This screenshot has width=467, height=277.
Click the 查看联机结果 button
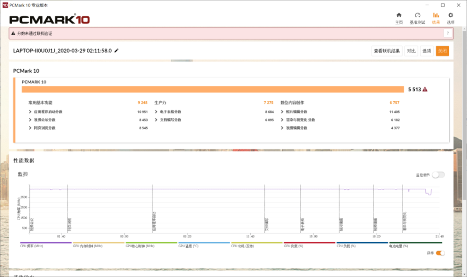click(x=387, y=51)
